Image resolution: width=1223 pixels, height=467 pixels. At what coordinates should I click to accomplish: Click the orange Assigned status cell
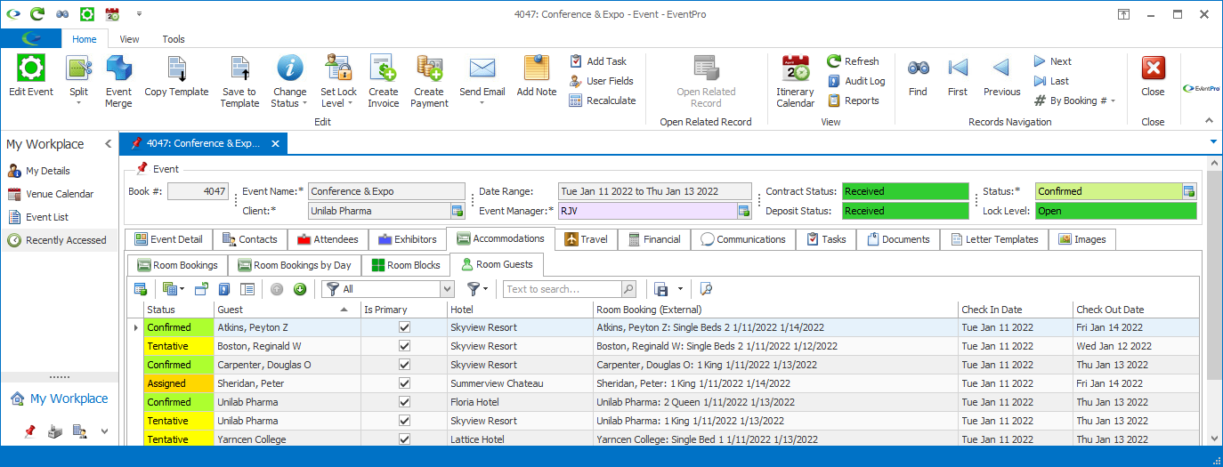click(x=179, y=383)
